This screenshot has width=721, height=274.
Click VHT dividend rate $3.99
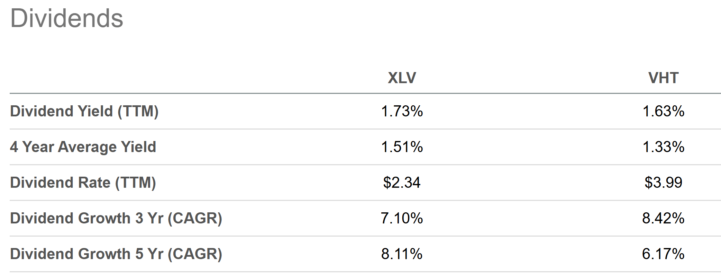click(663, 183)
